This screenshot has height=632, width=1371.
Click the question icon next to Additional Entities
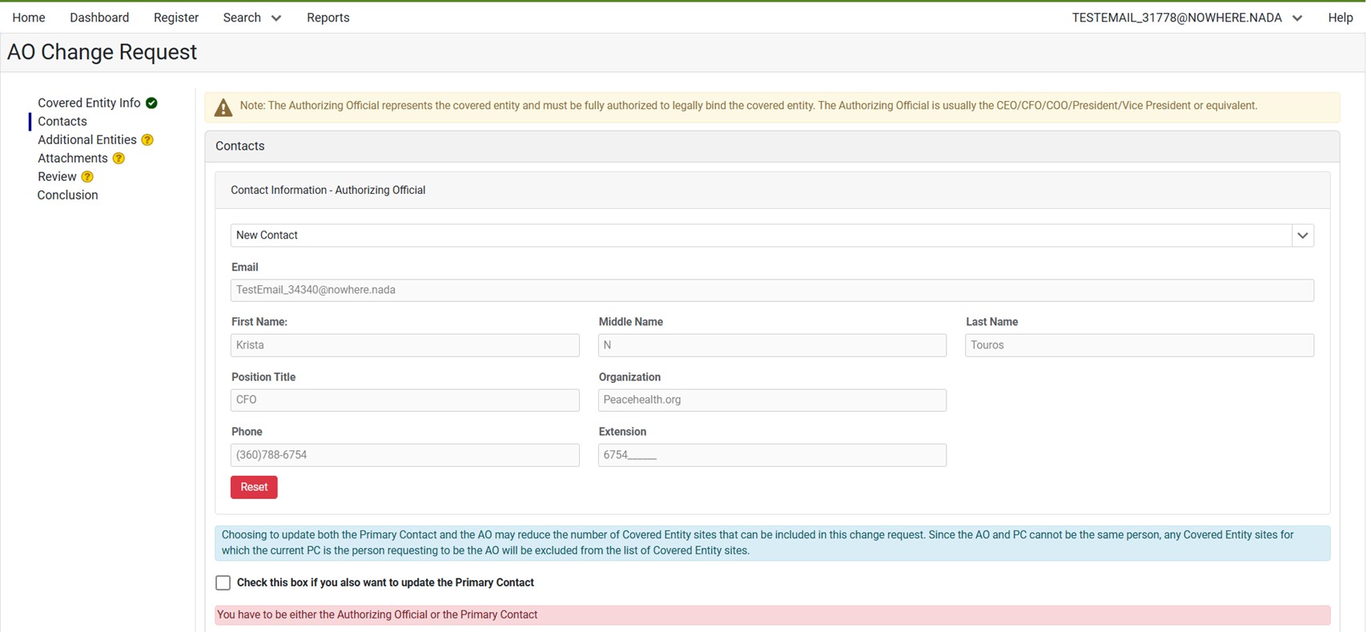147,140
